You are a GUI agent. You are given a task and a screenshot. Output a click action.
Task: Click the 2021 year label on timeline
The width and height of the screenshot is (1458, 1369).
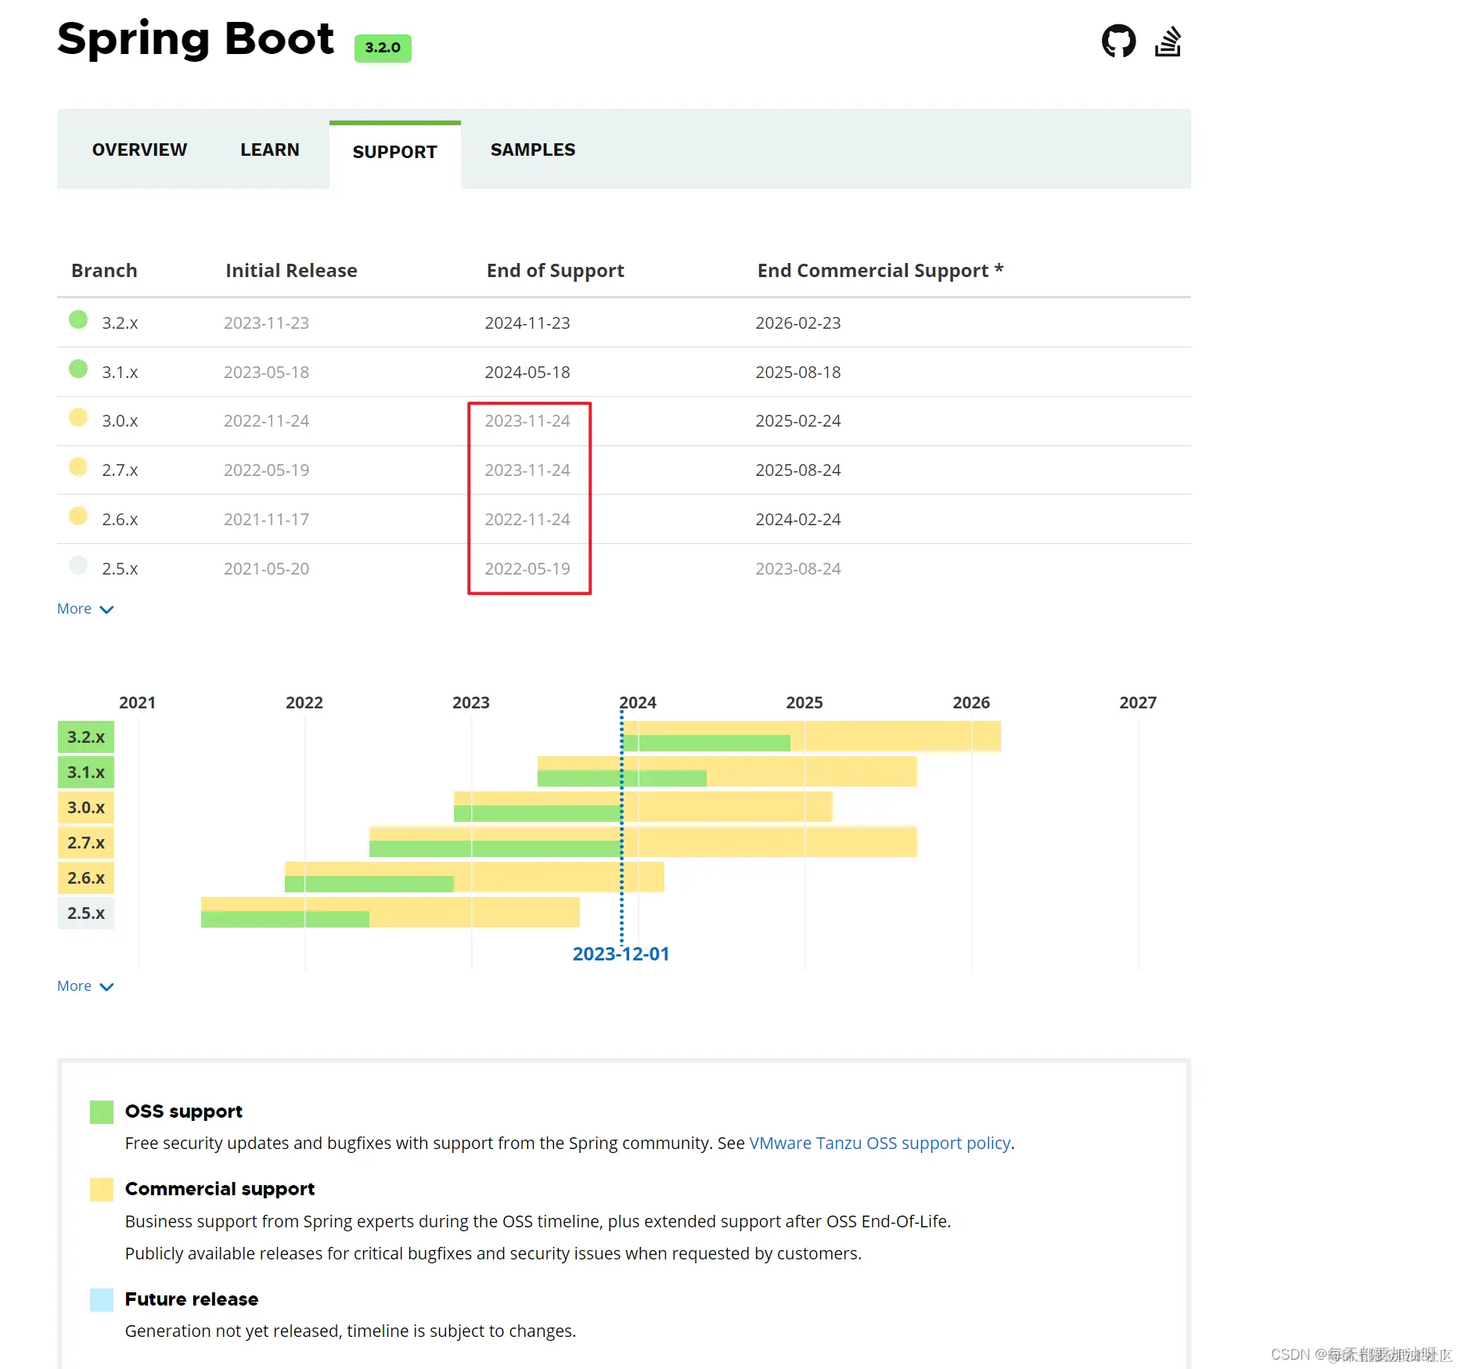[137, 702]
